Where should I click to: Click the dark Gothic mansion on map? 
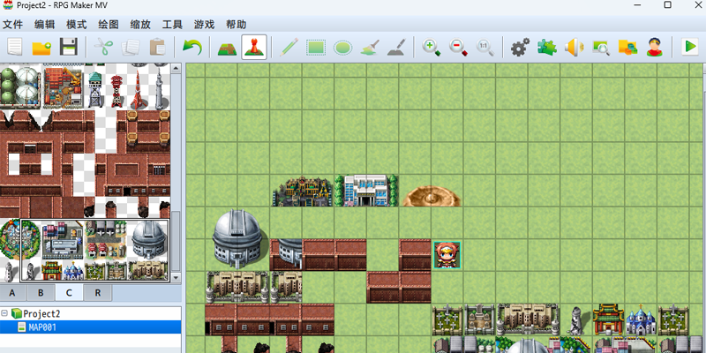(x=303, y=192)
